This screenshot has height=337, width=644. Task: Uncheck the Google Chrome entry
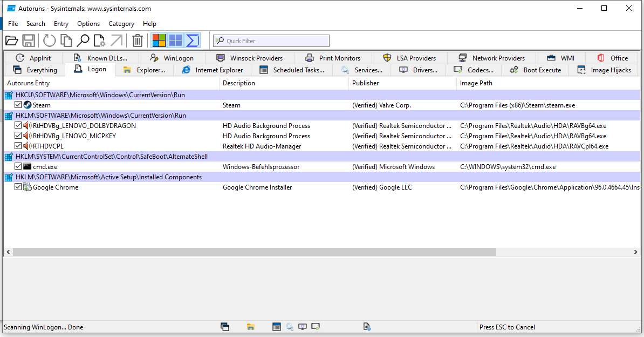[18, 187]
